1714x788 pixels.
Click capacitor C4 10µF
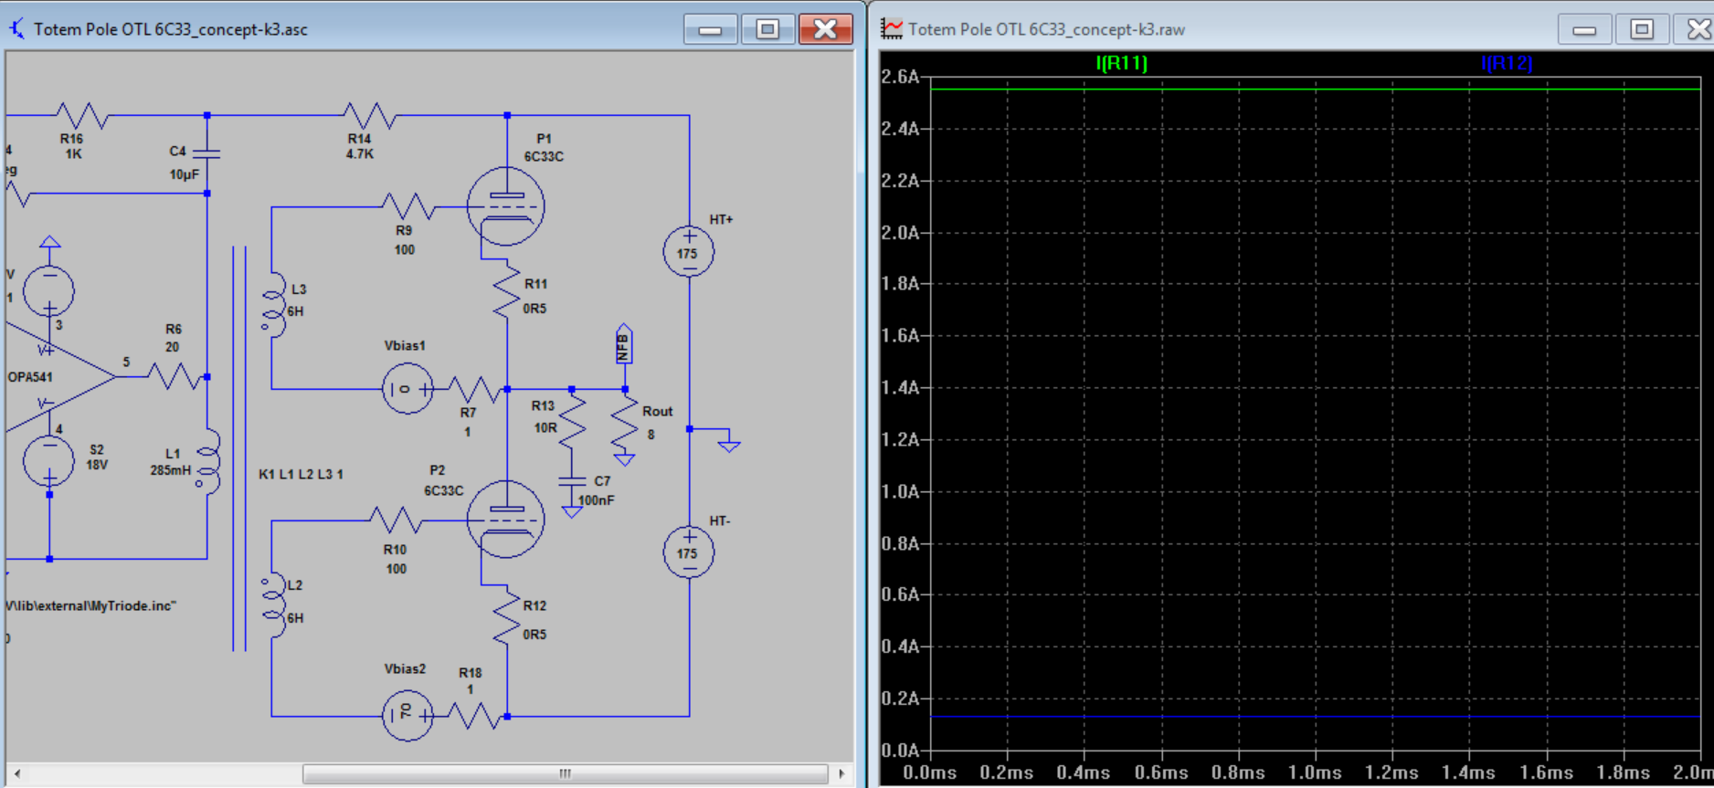(207, 154)
